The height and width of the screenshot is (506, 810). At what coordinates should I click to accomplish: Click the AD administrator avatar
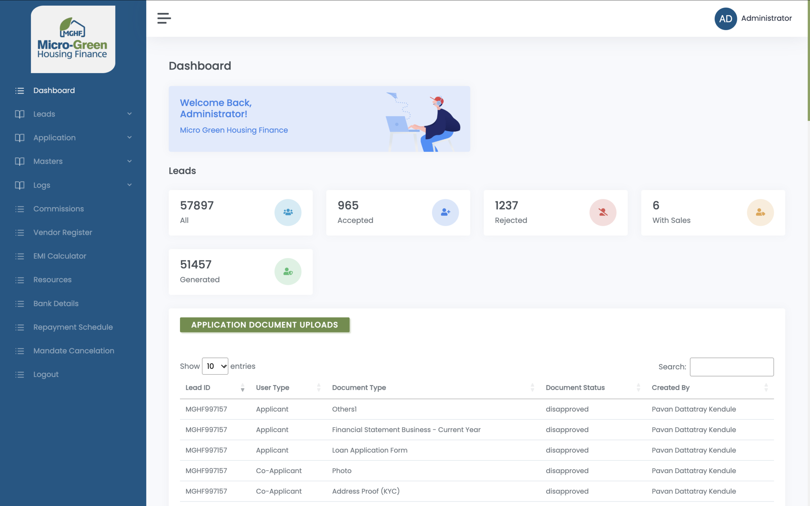(x=725, y=19)
